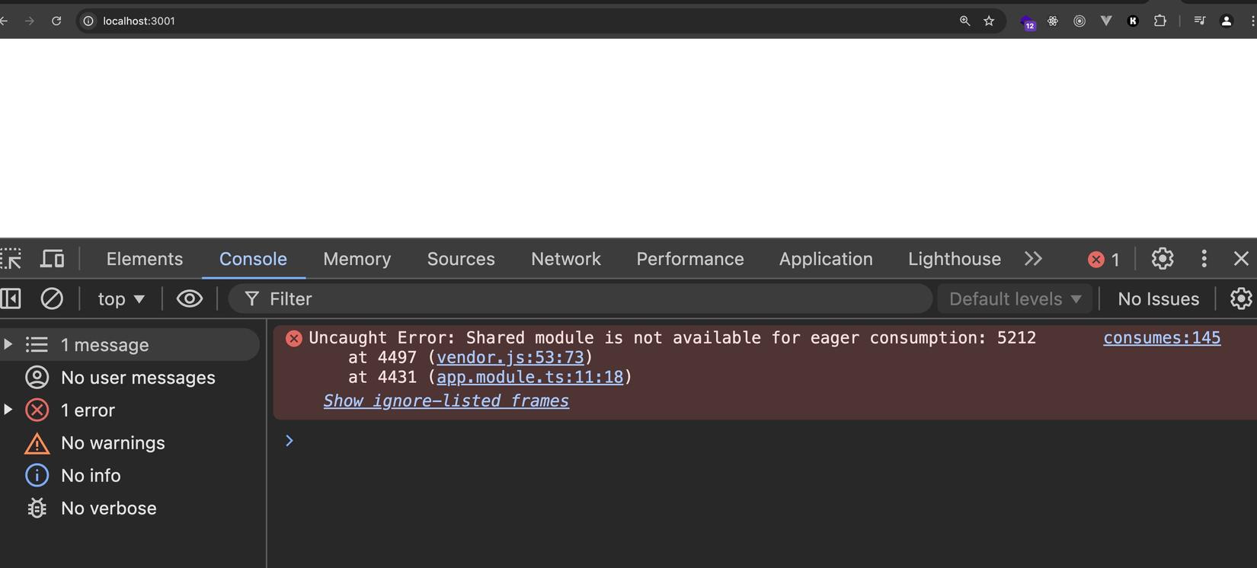Open DevTools three-dot customize menu

pos(1204,259)
